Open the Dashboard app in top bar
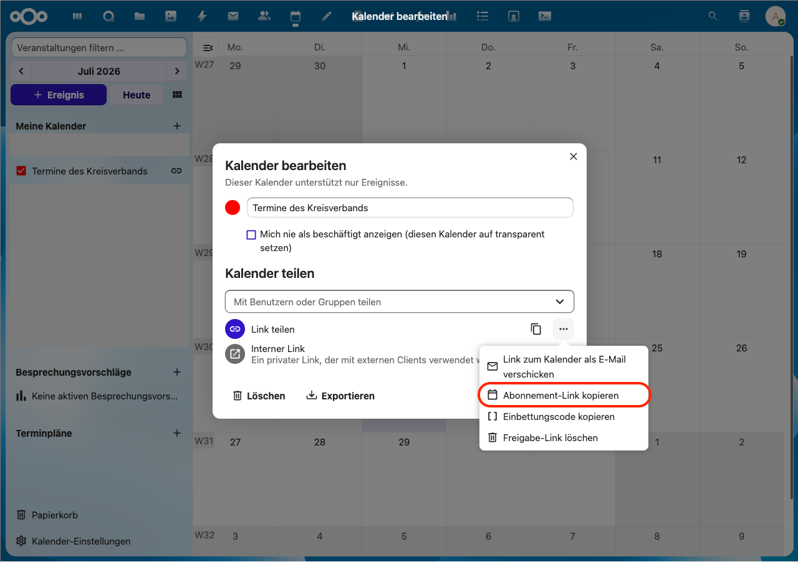798x562 pixels. pyautogui.click(x=77, y=16)
